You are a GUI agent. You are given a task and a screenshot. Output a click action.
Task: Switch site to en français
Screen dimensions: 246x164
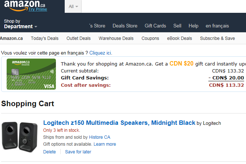[x=217, y=26]
